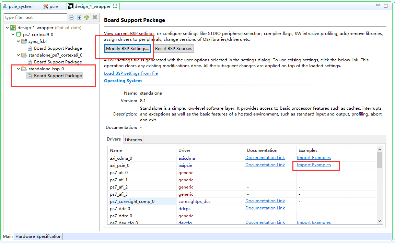Collapse the standalone_ps7_cortexa9_0 node
The image size is (395, 243).
[19, 55]
